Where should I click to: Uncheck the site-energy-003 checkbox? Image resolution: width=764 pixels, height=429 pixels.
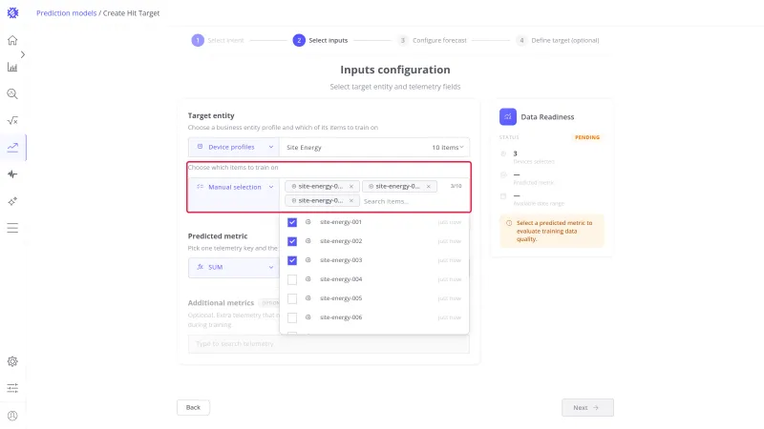292,260
